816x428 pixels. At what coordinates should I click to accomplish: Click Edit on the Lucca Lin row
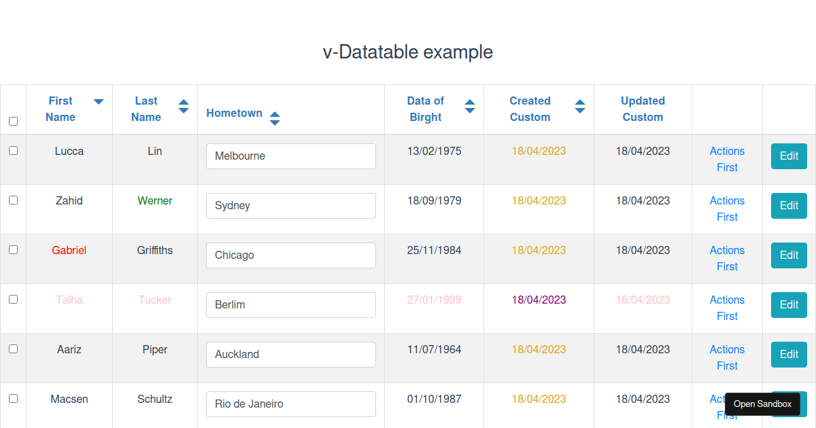(789, 156)
